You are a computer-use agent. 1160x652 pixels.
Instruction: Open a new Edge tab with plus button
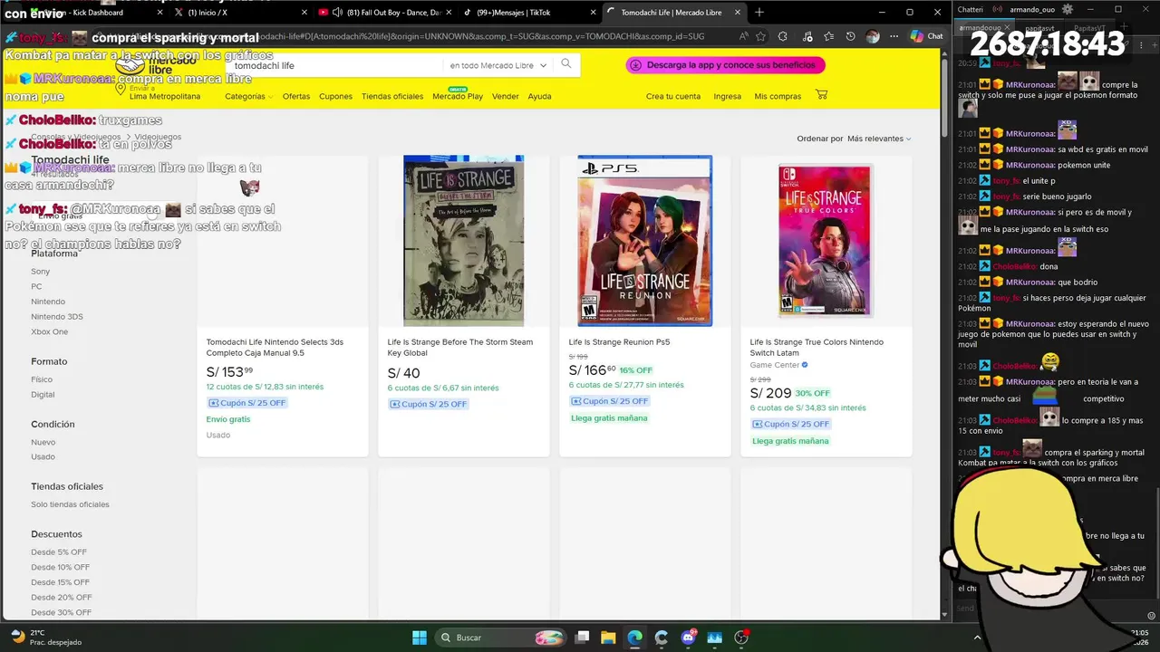coord(759,12)
